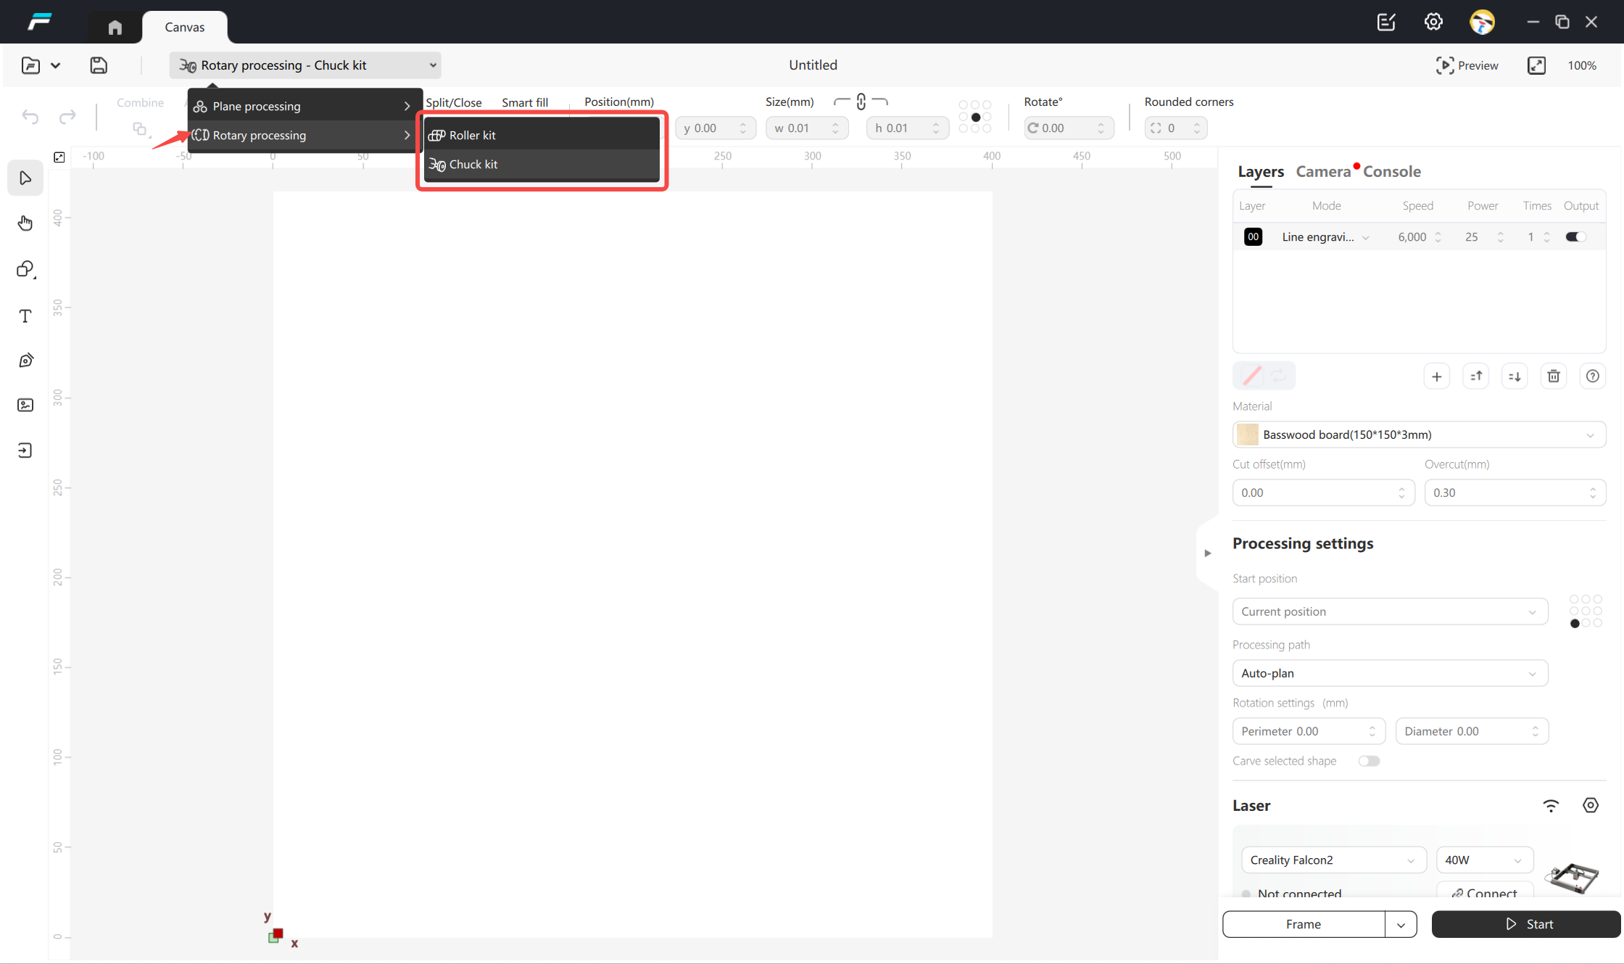Screen dimensions: 1624x964
Task: Select the Pen drawing tool
Action: tap(25, 361)
